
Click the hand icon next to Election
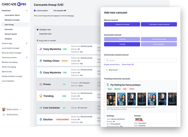(41, 119)
